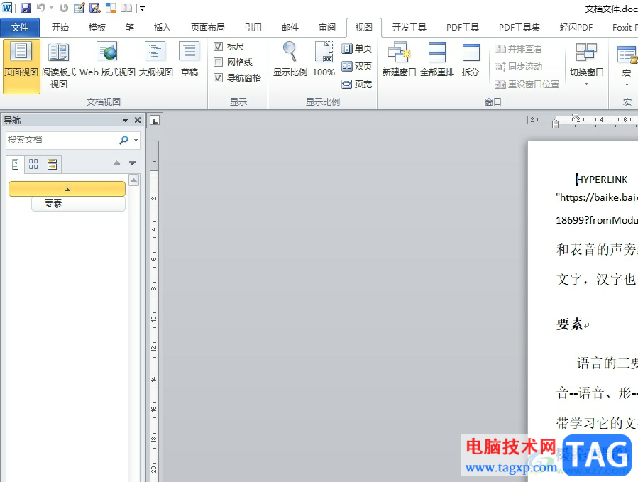Viewport: 638px width, 482px height.
Task: Show page thumbnails tab in navigation pane
Action: (33, 165)
